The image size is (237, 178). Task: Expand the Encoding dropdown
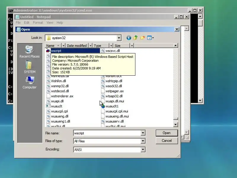(143, 150)
